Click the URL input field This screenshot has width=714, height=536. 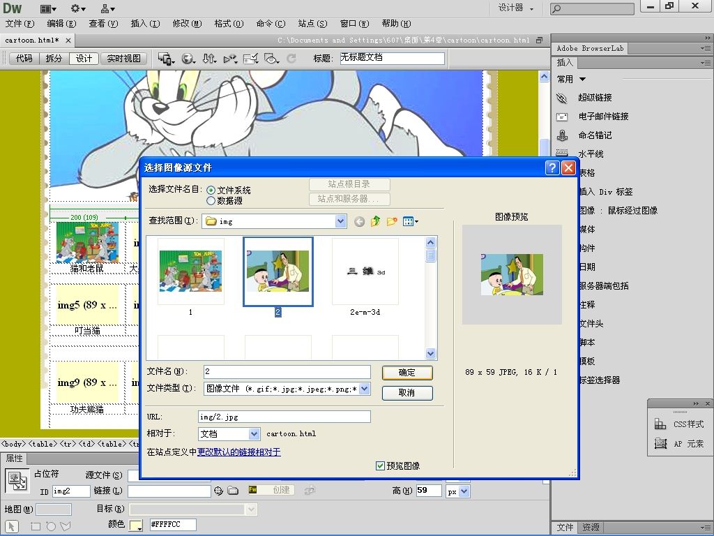pyautogui.click(x=284, y=417)
